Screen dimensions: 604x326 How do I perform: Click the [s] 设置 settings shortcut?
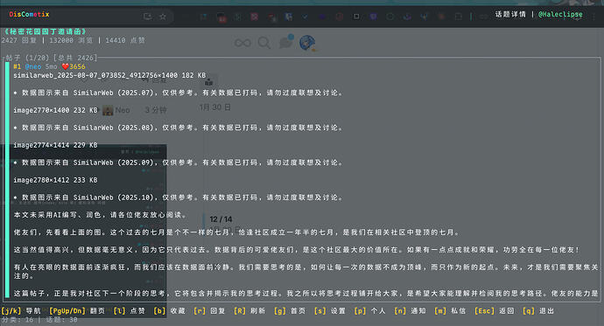pyautogui.click(x=330, y=310)
